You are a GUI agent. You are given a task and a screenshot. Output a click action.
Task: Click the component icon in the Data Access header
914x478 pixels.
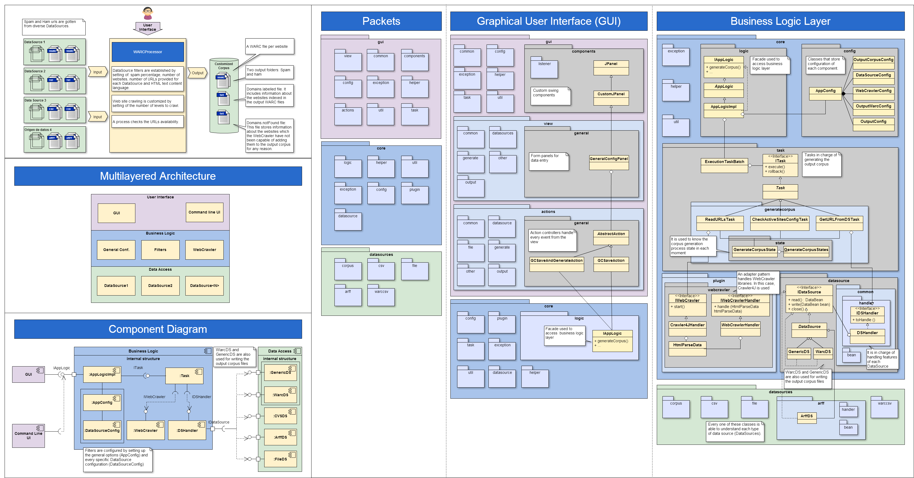297,351
